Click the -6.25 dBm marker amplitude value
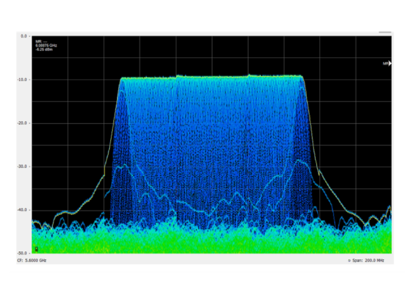 pyautogui.click(x=43, y=50)
